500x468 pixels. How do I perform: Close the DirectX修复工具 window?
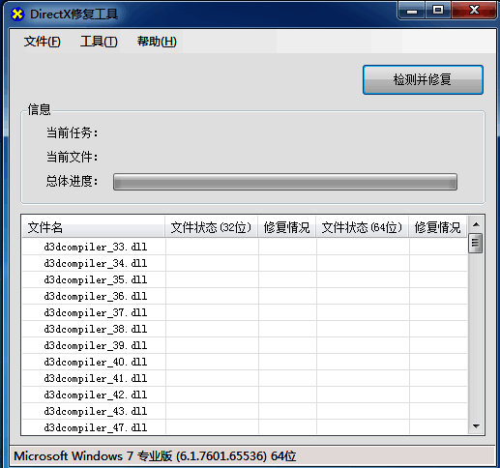pyautogui.click(x=474, y=11)
